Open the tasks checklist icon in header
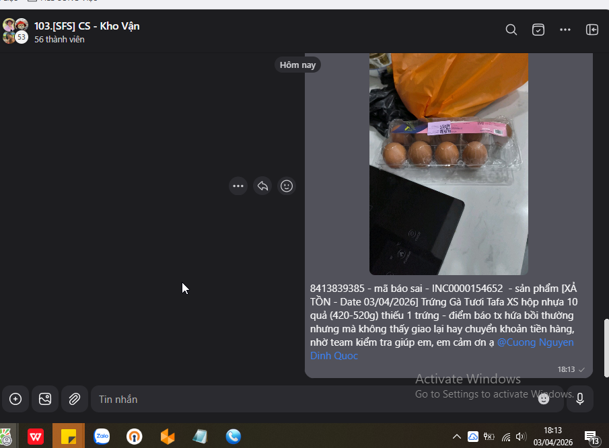This screenshot has height=448, width=609. click(538, 30)
